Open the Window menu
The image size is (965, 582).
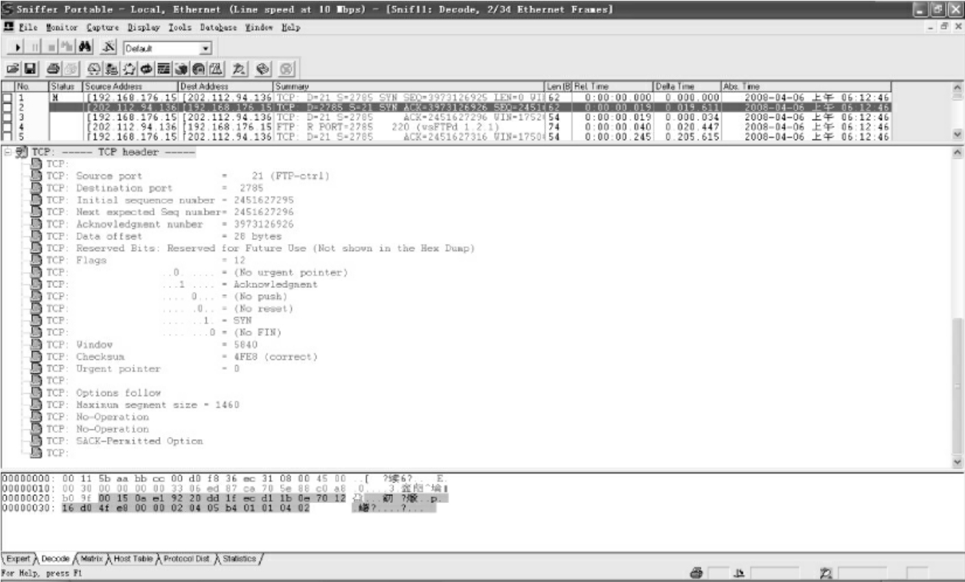pyautogui.click(x=259, y=27)
